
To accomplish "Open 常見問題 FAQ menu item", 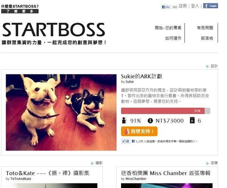I will point(205,28).
